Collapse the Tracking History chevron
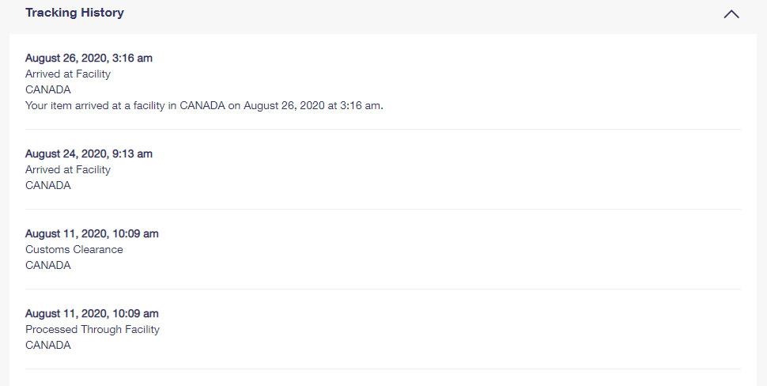Image resolution: width=767 pixels, height=386 pixels. [x=731, y=14]
